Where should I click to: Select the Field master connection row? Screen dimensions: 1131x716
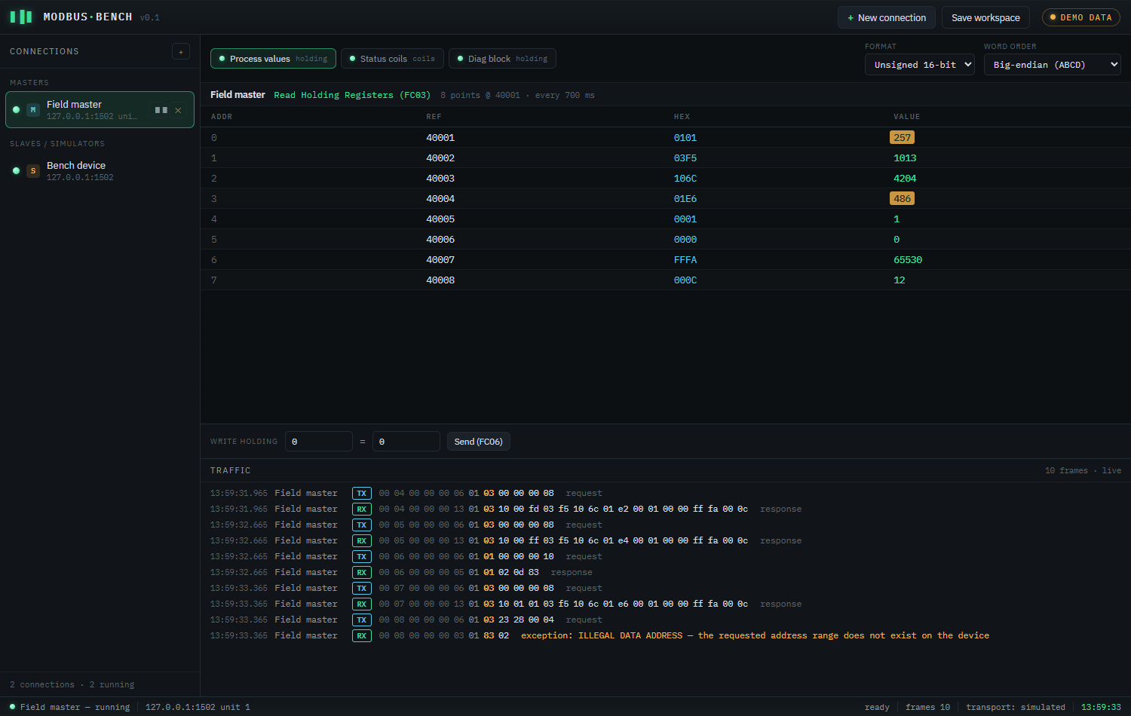[100, 110]
